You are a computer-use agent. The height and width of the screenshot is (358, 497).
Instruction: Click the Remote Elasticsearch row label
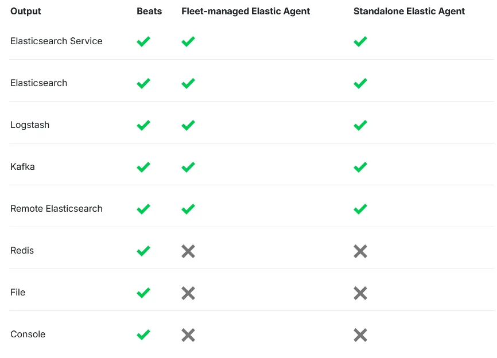(56, 209)
